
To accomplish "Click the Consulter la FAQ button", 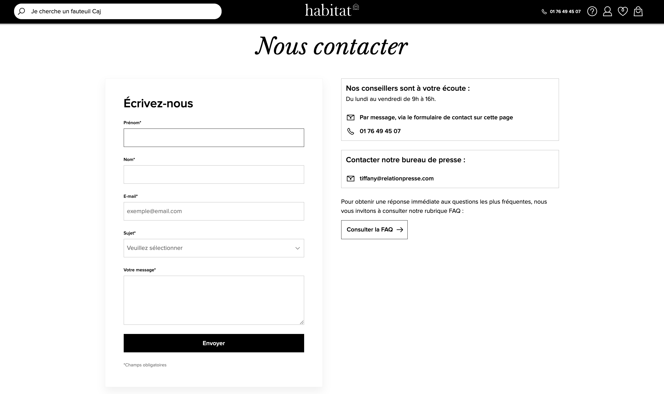I will click(374, 230).
